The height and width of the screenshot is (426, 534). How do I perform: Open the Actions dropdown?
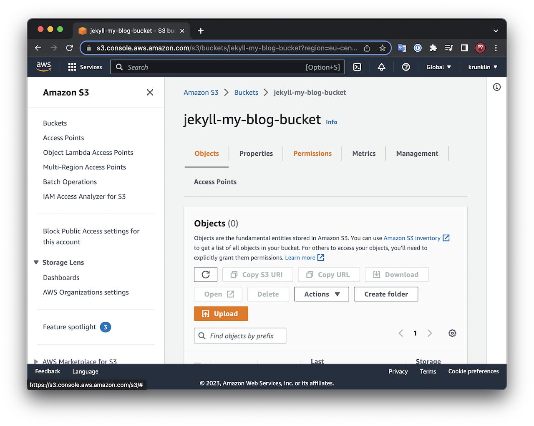point(321,294)
